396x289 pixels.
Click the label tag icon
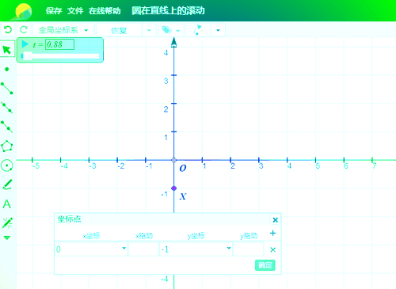point(166,30)
